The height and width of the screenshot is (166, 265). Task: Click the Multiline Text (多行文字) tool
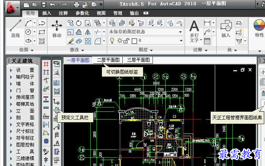click(195, 31)
